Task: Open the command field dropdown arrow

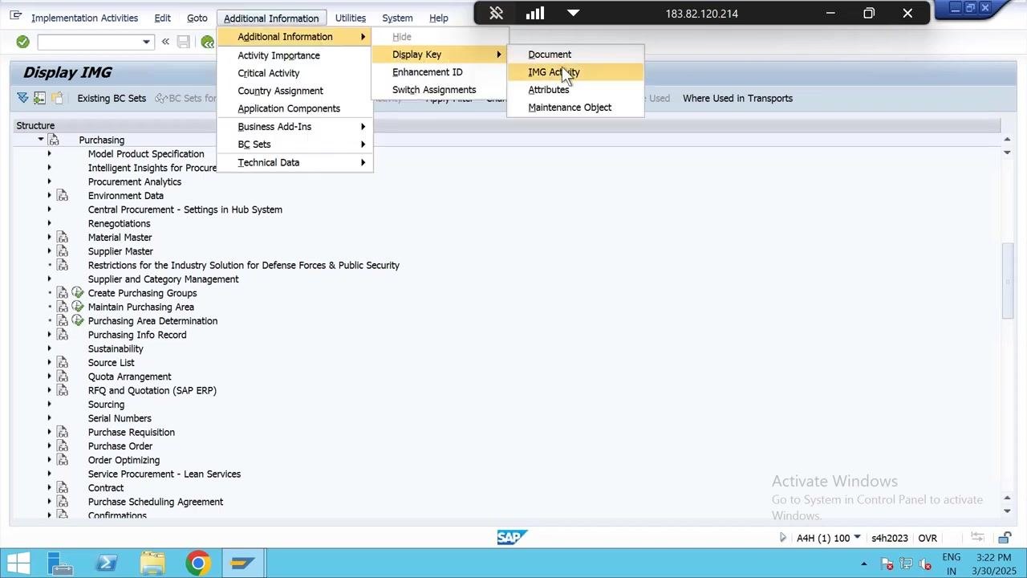Action: (146, 42)
